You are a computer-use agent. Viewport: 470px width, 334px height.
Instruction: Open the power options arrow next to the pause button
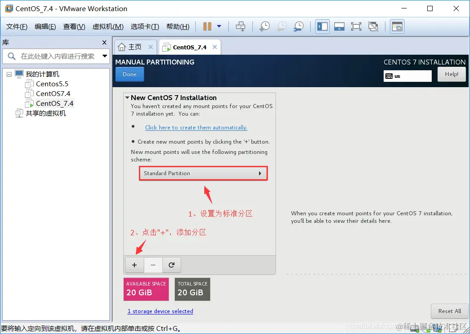click(x=219, y=26)
